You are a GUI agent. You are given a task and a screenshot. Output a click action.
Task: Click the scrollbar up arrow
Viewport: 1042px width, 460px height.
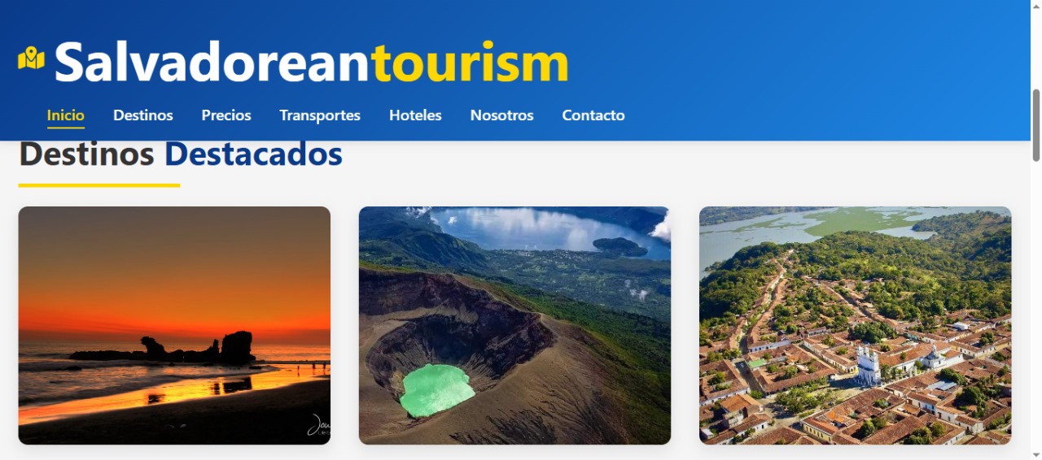(x=1036, y=6)
